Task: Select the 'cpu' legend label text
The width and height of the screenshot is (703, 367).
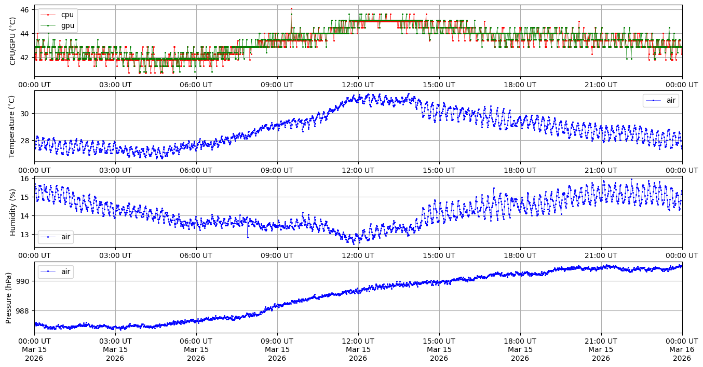Action: point(67,15)
